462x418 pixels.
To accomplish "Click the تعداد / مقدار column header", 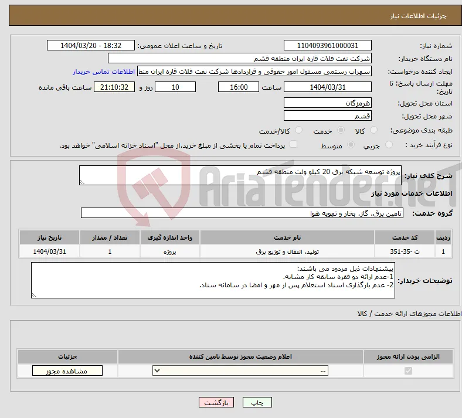I will point(110,237).
